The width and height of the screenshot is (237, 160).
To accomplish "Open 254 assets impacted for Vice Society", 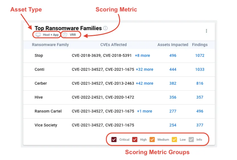I will click(173, 125).
